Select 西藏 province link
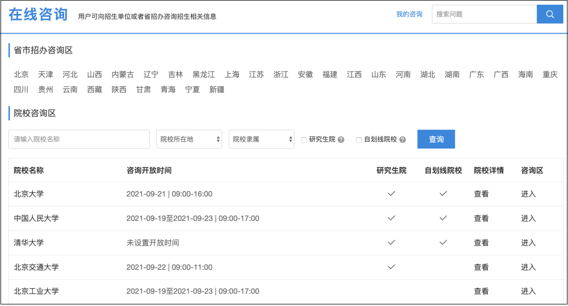The height and width of the screenshot is (306, 568). [95, 90]
